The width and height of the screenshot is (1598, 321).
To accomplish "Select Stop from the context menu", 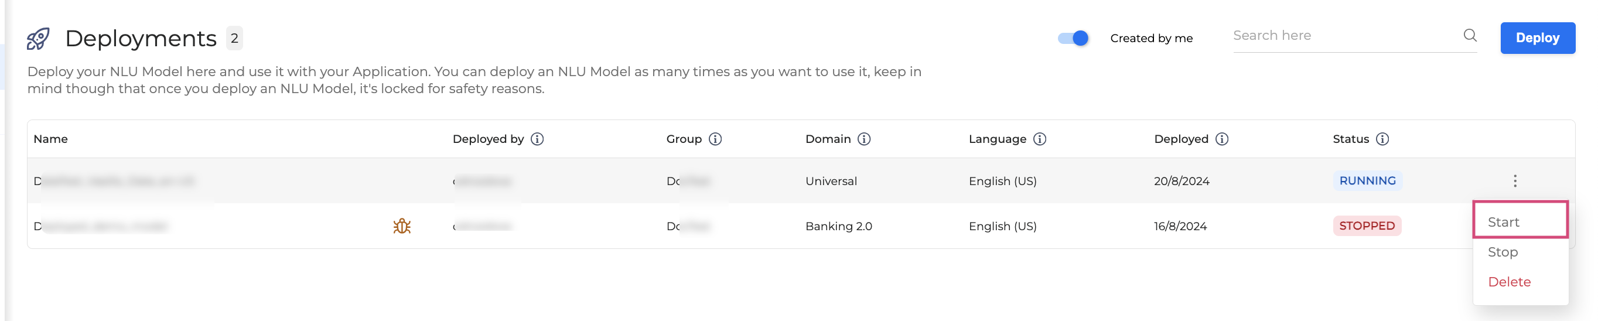I will coord(1503,252).
